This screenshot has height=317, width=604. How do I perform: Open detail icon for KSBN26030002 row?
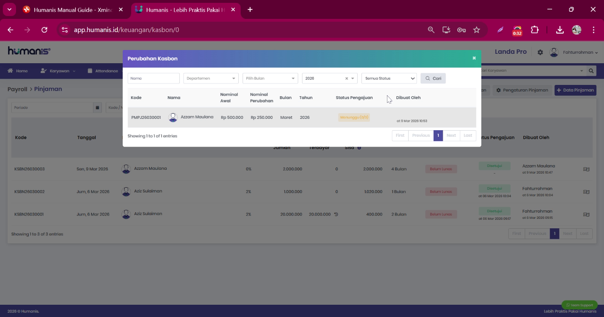pos(586,192)
